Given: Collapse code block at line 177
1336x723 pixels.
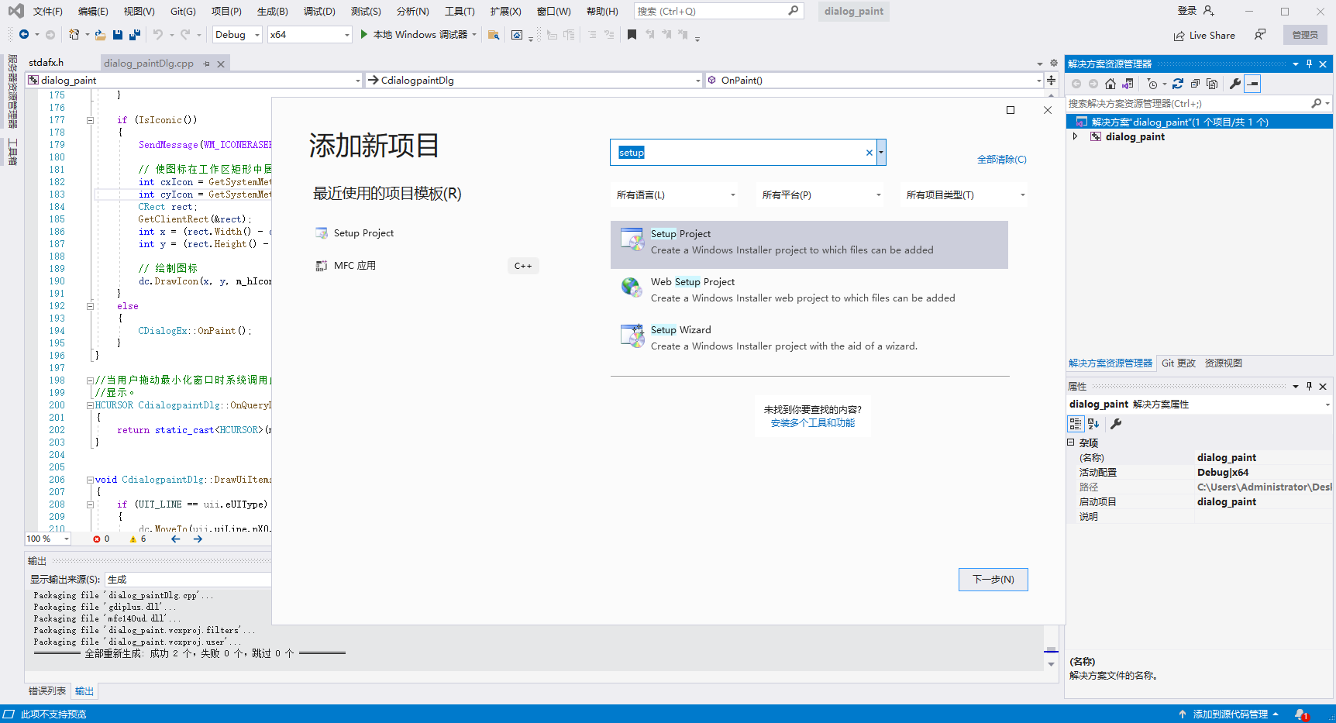Looking at the screenshot, I should pos(91,120).
